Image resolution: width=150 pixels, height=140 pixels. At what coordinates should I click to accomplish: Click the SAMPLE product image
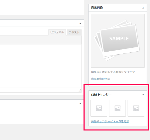pos(118,41)
